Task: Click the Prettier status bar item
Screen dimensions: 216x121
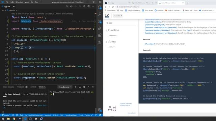Action: [88, 115]
